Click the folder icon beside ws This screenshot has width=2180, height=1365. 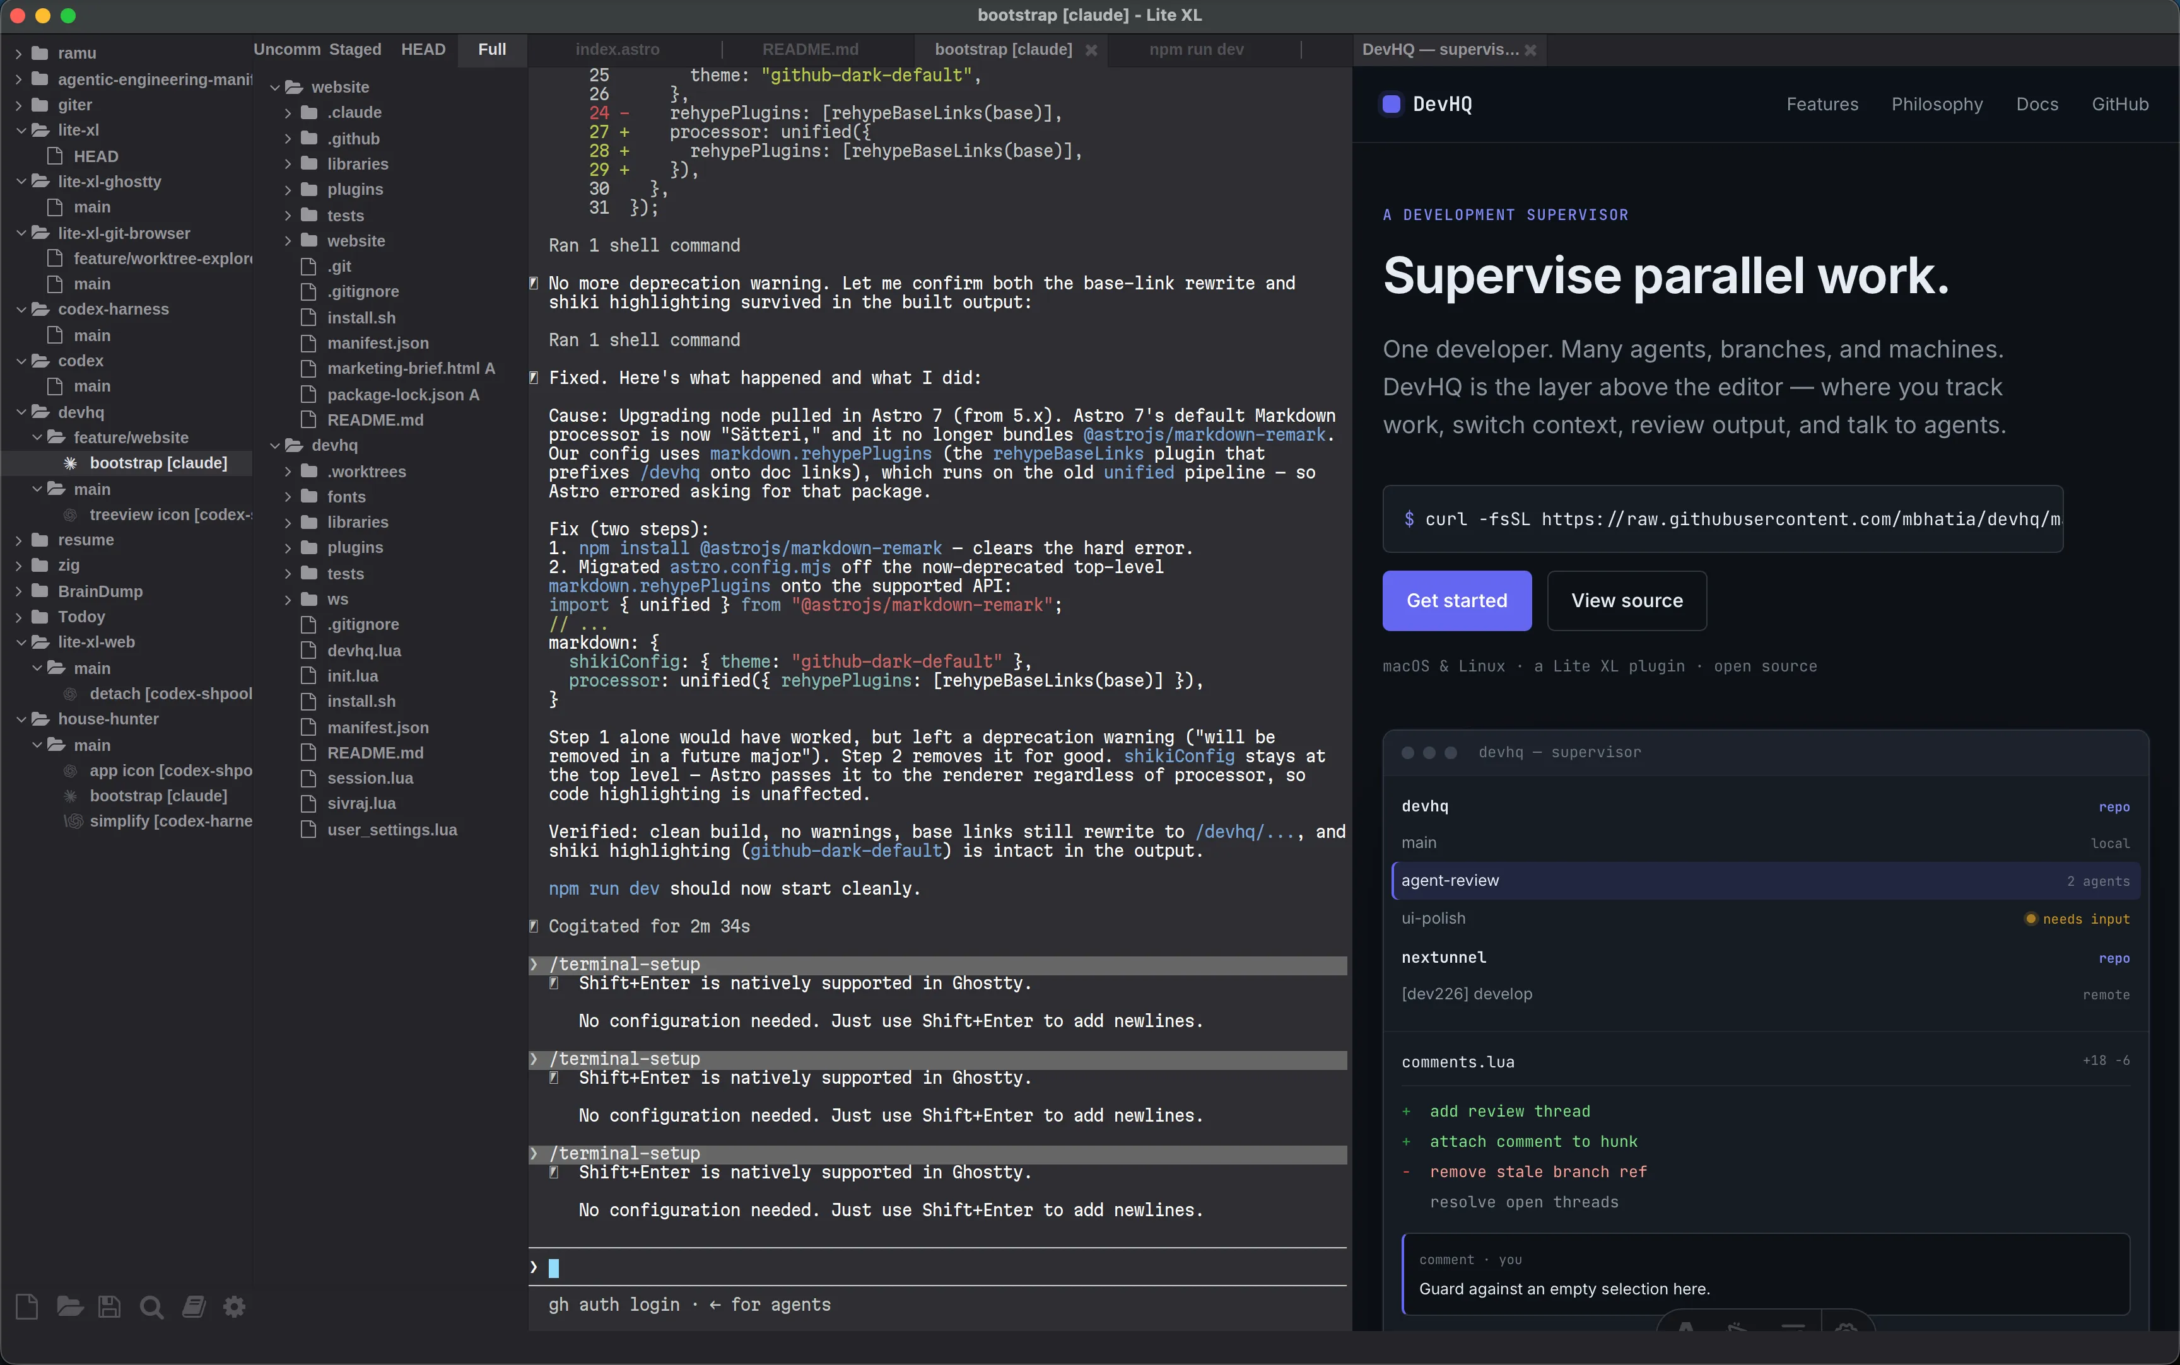pyautogui.click(x=309, y=600)
